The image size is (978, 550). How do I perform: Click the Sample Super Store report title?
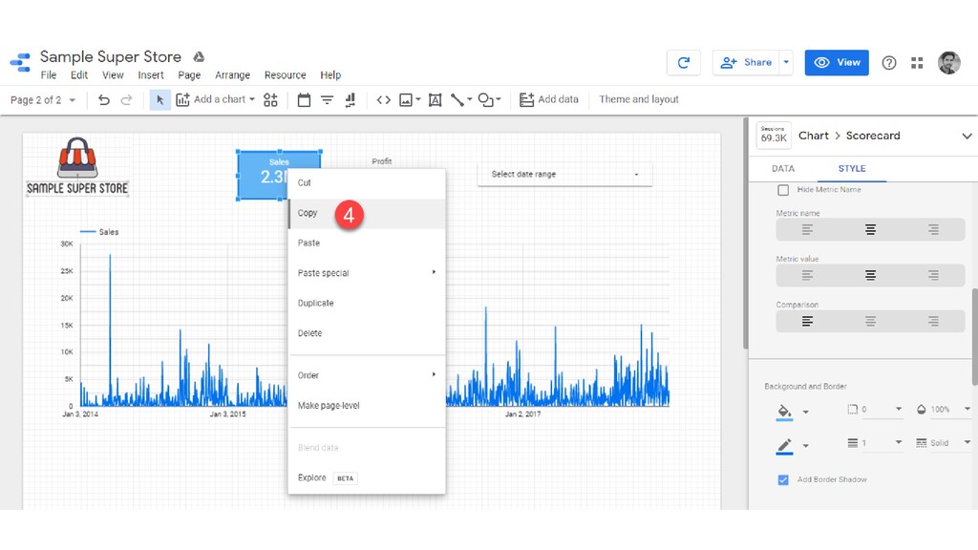(x=110, y=57)
